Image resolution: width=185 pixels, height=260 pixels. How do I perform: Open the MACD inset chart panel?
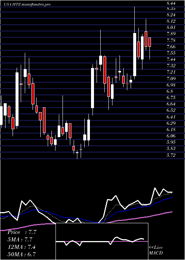tap(102, 241)
